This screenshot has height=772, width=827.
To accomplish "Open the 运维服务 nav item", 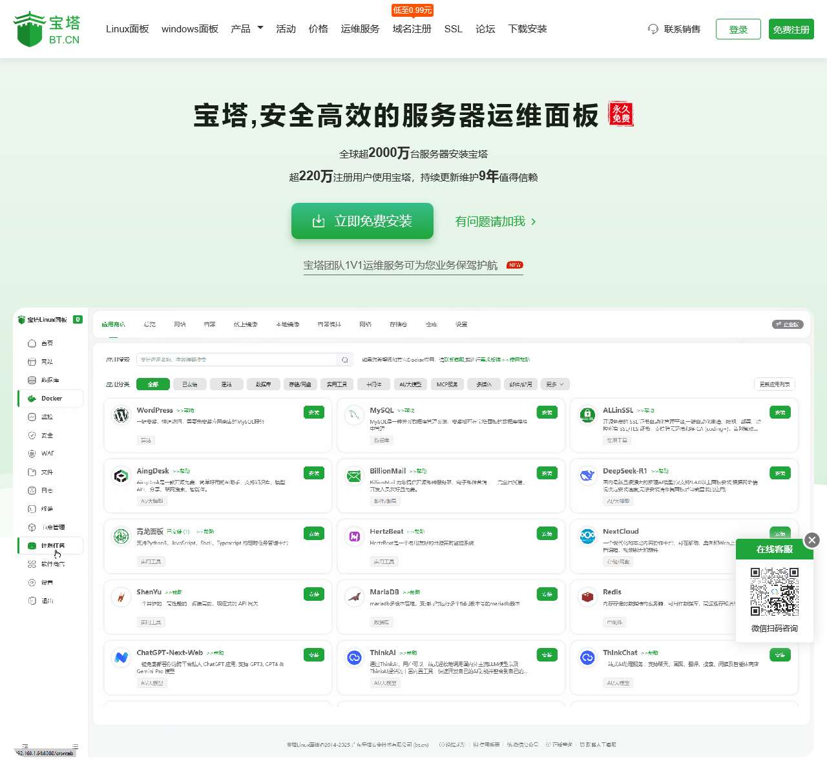I will point(360,29).
